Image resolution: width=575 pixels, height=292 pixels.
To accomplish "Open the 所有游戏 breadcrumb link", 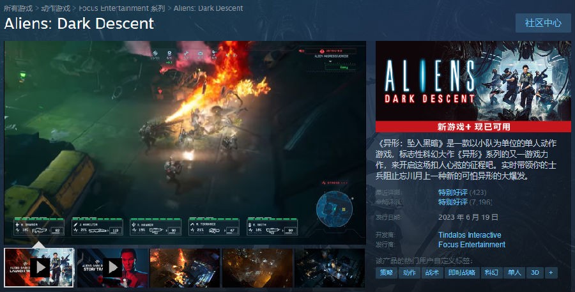I will click(x=18, y=8).
